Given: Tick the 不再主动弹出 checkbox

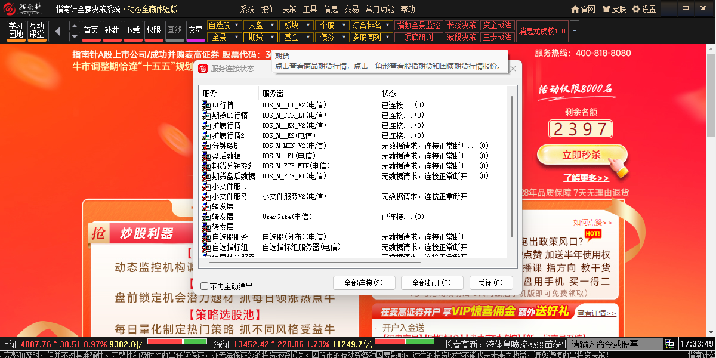Looking at the screenshot, I should (x=205, y=286).
